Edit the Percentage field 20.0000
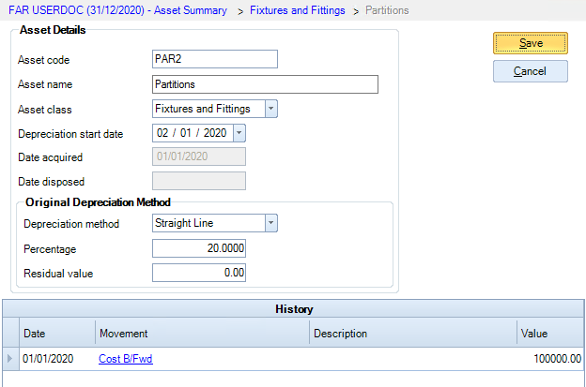This screenshot has width=586, height=387. click(x=199, y=248)
